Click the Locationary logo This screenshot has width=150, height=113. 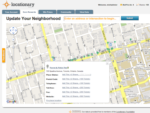[18, 5]
